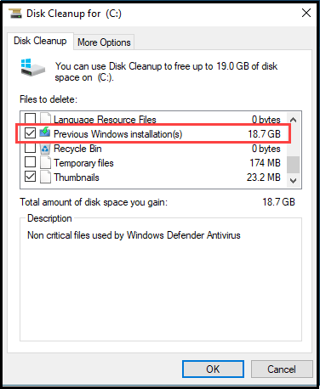Click the Disk Cleanup title bar icon

tap(15, 14)
